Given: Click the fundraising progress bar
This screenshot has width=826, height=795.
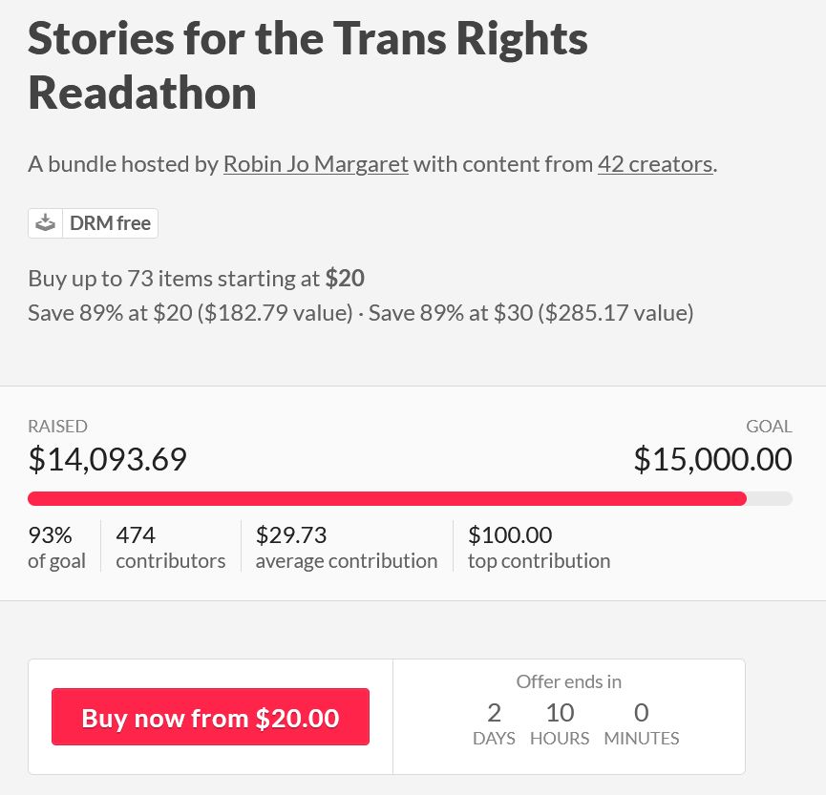Looking at the screenshot, I should pos(411,498).
